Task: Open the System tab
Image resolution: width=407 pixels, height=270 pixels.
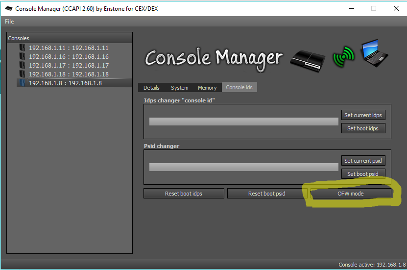Action: [179, 88]
